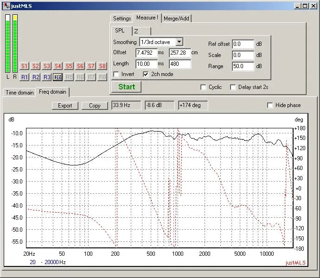Click the 33.9 Hz readout box
Image resolution: width=320 pixels, height=278 pixels.
pyautogui.click(x=126, y=105)
